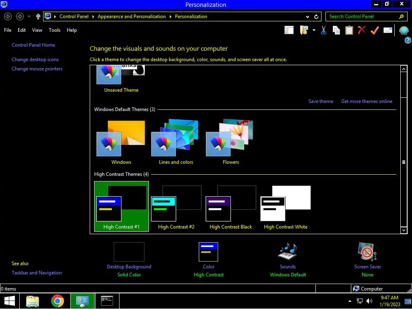Select the Windows default theme
Screen dimensions: 412x309
click(121, 142)
